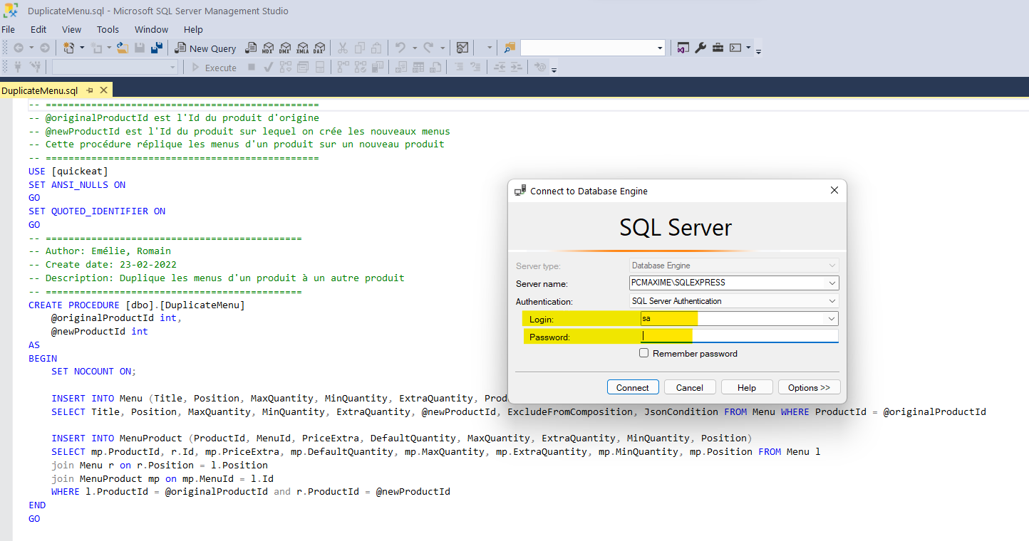Execute the query

tap(214, 68)
